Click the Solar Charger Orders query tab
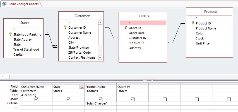This screenshot has height=112, width=238. [x=23, y=4]
